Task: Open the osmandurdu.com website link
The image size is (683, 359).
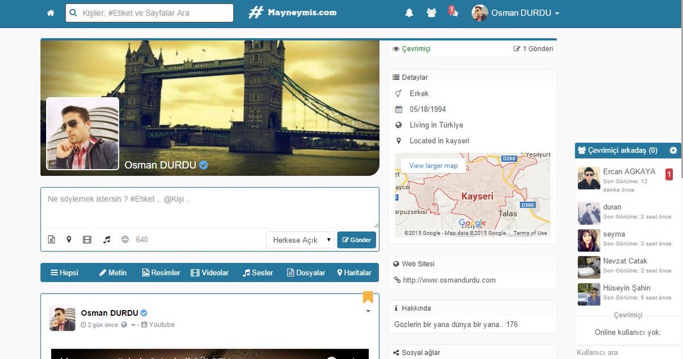Action: (449, 280)
